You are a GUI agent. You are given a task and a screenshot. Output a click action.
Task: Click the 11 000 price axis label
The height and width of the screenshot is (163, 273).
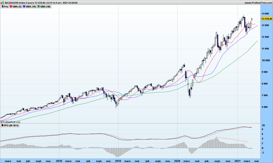coord(265,49)
